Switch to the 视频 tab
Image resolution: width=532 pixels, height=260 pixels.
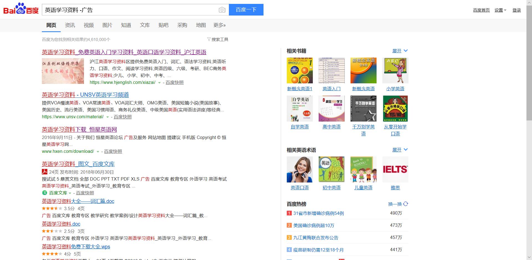[88, 25]
